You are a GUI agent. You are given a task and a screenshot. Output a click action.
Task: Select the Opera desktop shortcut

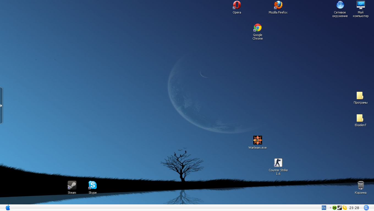tap(237, 5)
